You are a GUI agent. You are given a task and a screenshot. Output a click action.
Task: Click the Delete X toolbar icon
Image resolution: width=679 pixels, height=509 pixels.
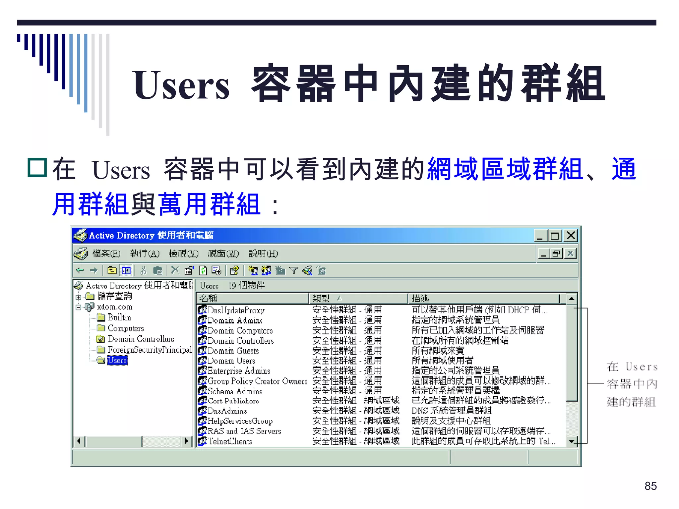click(175, 270)
